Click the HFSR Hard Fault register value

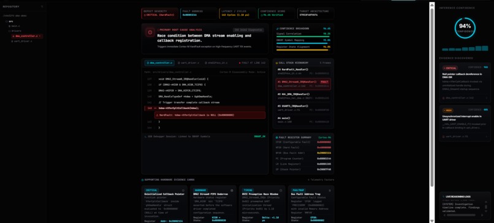point(324,148)
